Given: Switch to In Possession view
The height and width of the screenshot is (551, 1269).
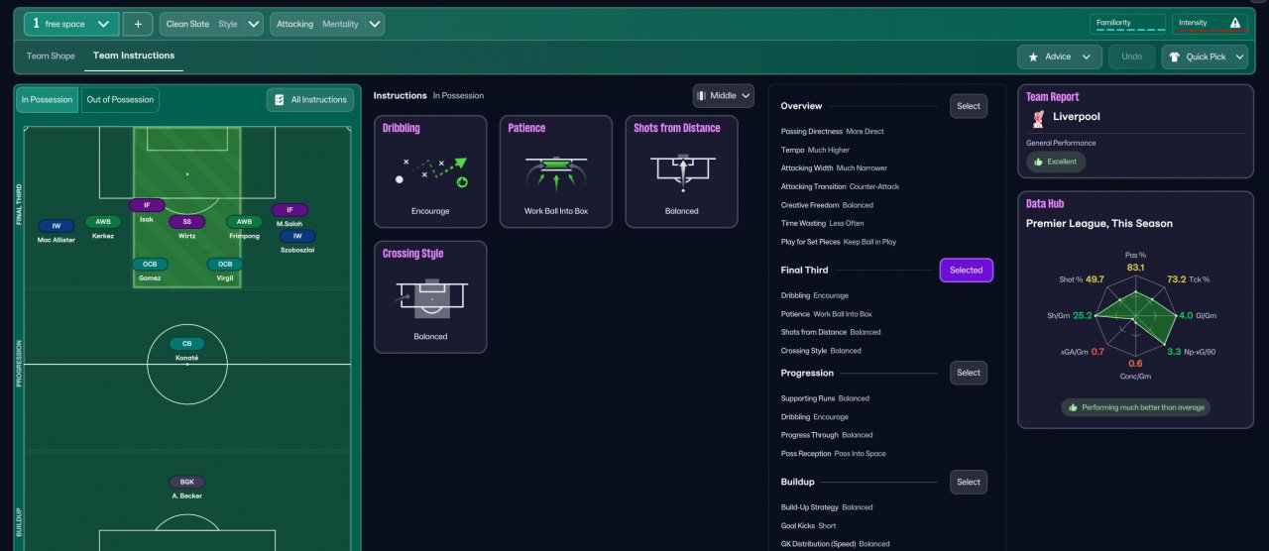Looking at the screenshot, I should pyautogui.click(x=47, y=100).
